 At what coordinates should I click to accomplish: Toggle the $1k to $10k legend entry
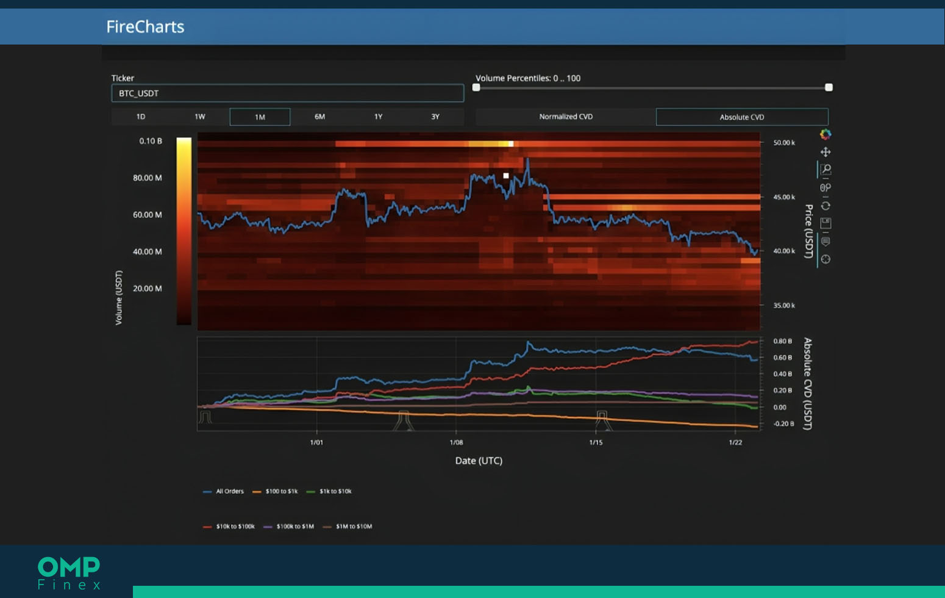click(329, 491)
